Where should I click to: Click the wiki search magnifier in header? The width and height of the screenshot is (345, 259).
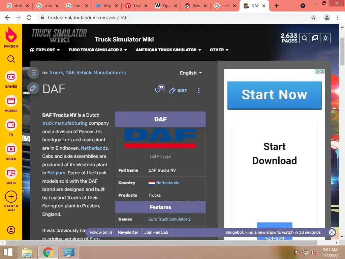305,38
